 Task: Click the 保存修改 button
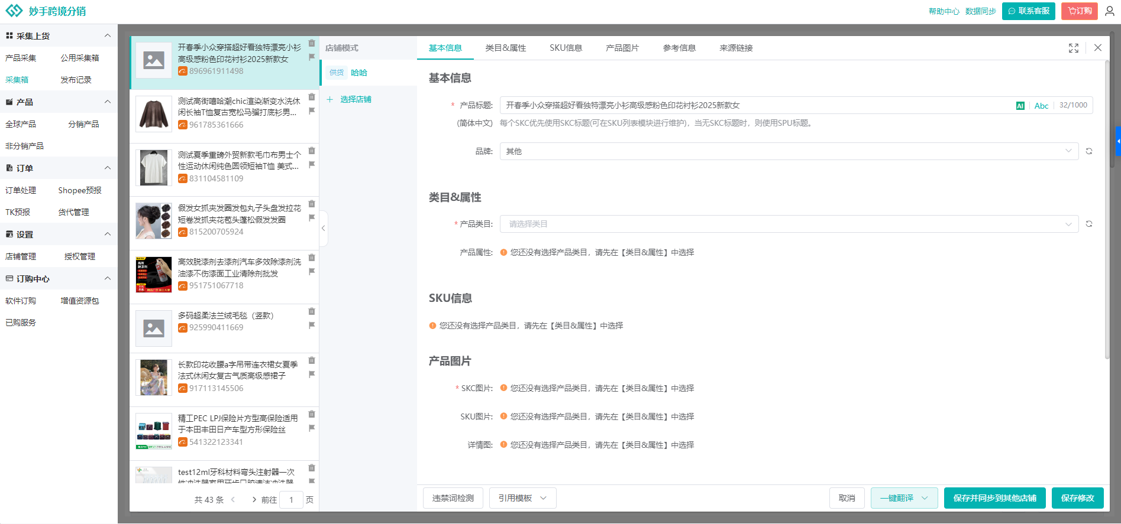coord(1077,498)
